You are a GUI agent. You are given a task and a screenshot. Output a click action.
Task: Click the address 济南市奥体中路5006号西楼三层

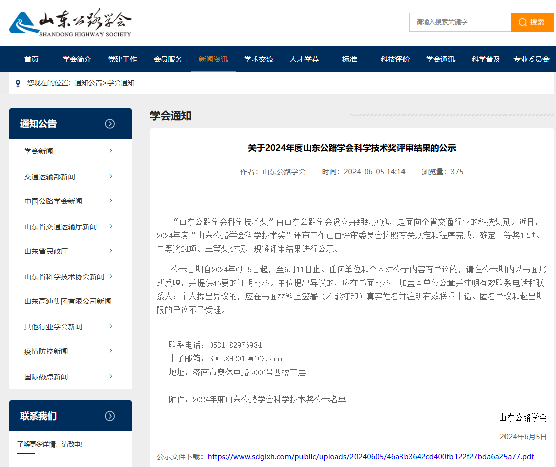pyautogui.click(x=249, y=372)
